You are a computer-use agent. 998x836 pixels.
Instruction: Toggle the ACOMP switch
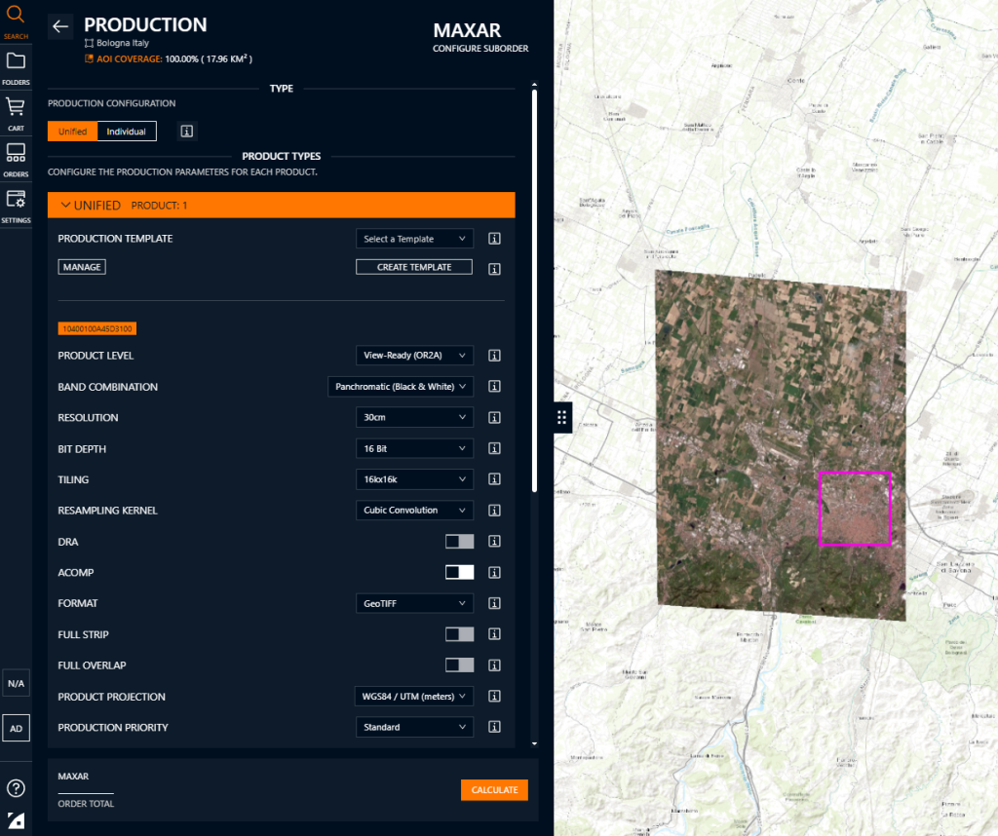tap(460, 572)
